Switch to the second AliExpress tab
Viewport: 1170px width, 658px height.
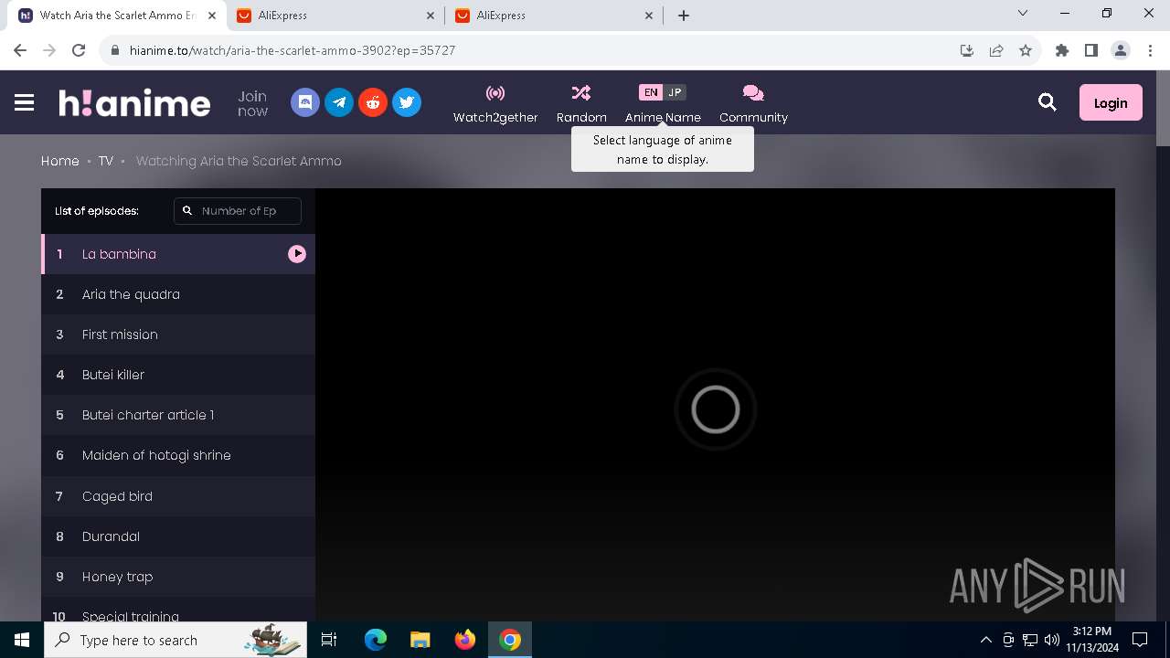tap(554, 16)
